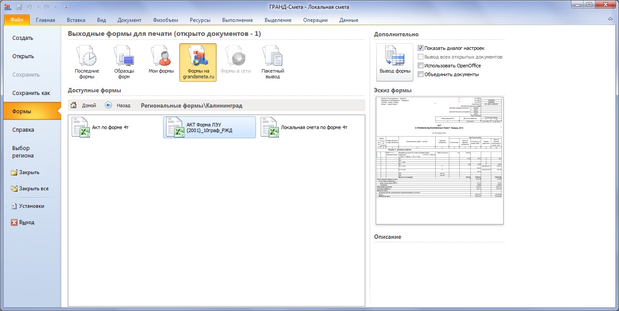The width and height of the screenshot is (619, 311).
Task: Open the Ресурсы ribbon tab
Action: coord(200,20)
